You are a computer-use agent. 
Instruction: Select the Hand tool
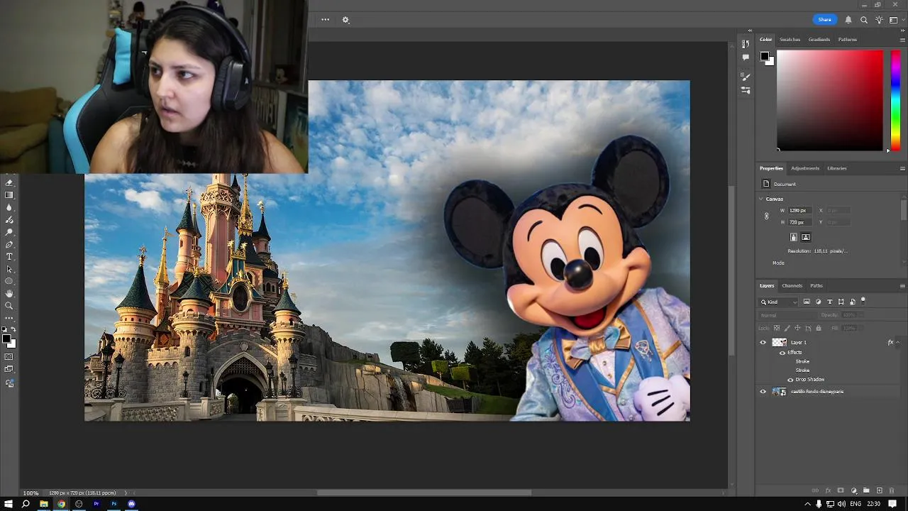9,293
